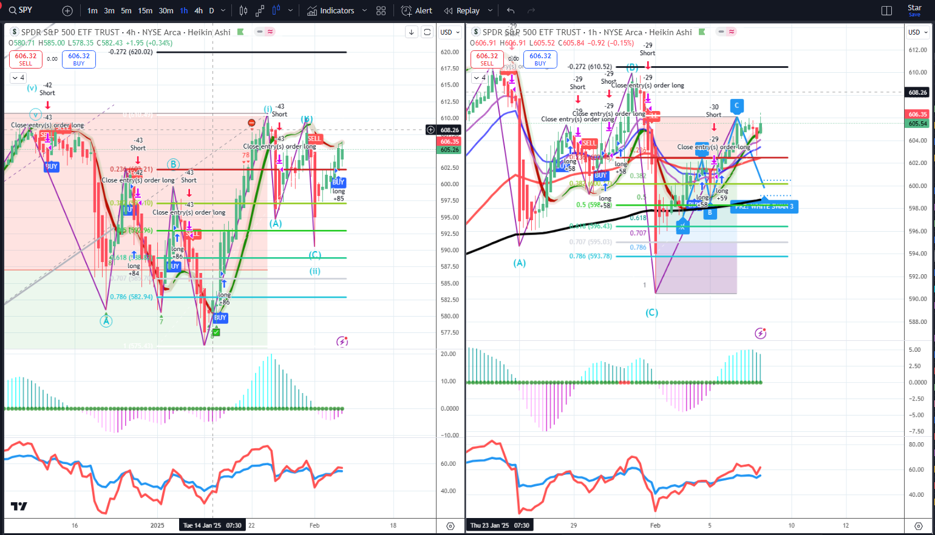Image resolution: width=935 pixels, height=535 pixels.
Task: Click SELL 606.32 on the 1h chart
Action: (x=487, y=59)
